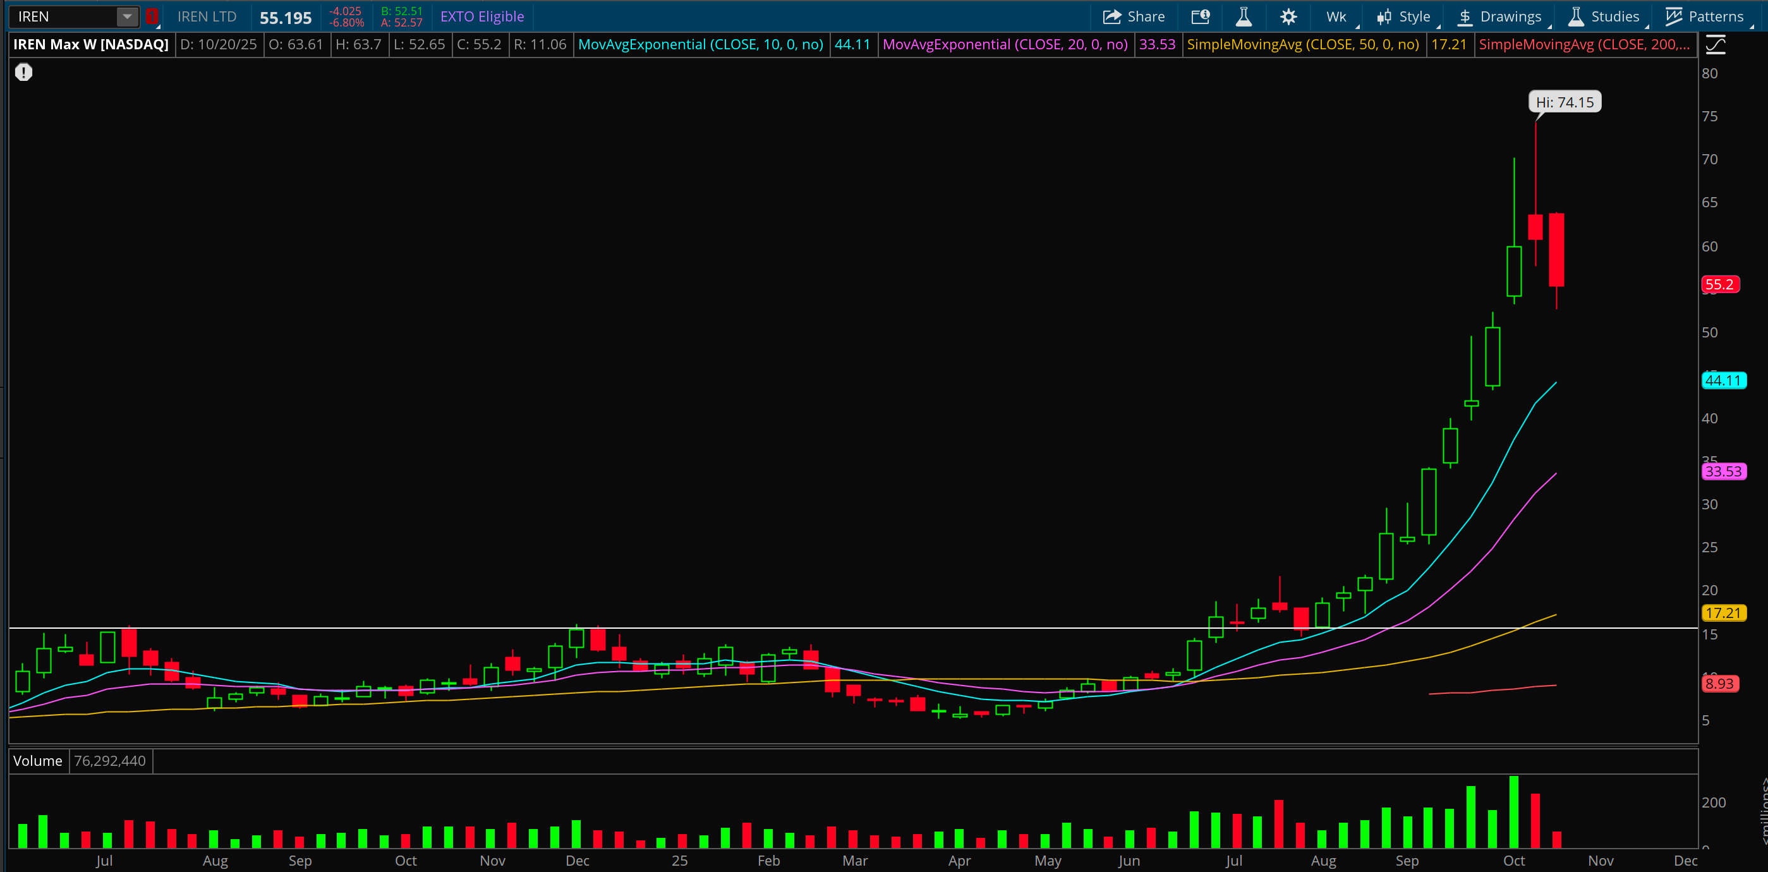This screenshot has width=1768, height=872.
Task: Click the flask icon beside Share
Action: point(1244,16)
